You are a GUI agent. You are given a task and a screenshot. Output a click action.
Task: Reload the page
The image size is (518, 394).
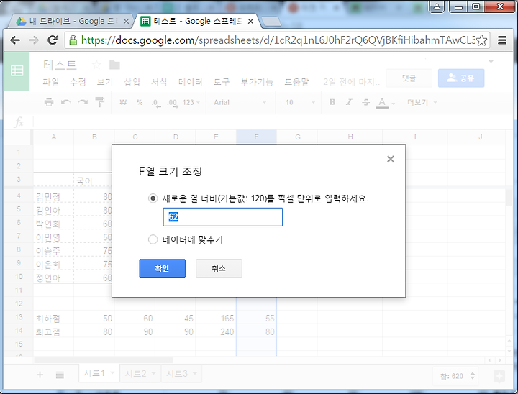coord(53,40)
